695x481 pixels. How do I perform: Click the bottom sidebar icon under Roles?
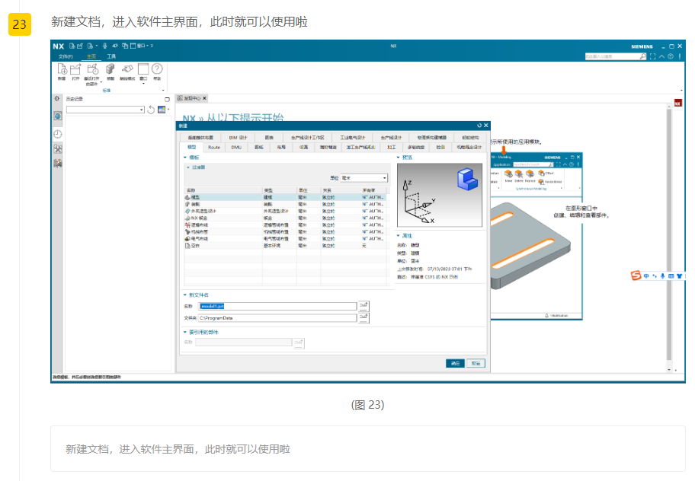[x=58, y=164]
